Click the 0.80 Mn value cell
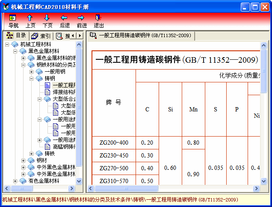 pos(193,143)
